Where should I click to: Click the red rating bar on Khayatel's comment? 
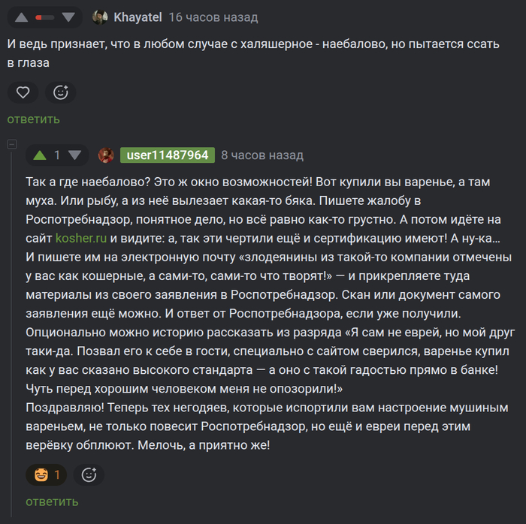tap(45, 17)
